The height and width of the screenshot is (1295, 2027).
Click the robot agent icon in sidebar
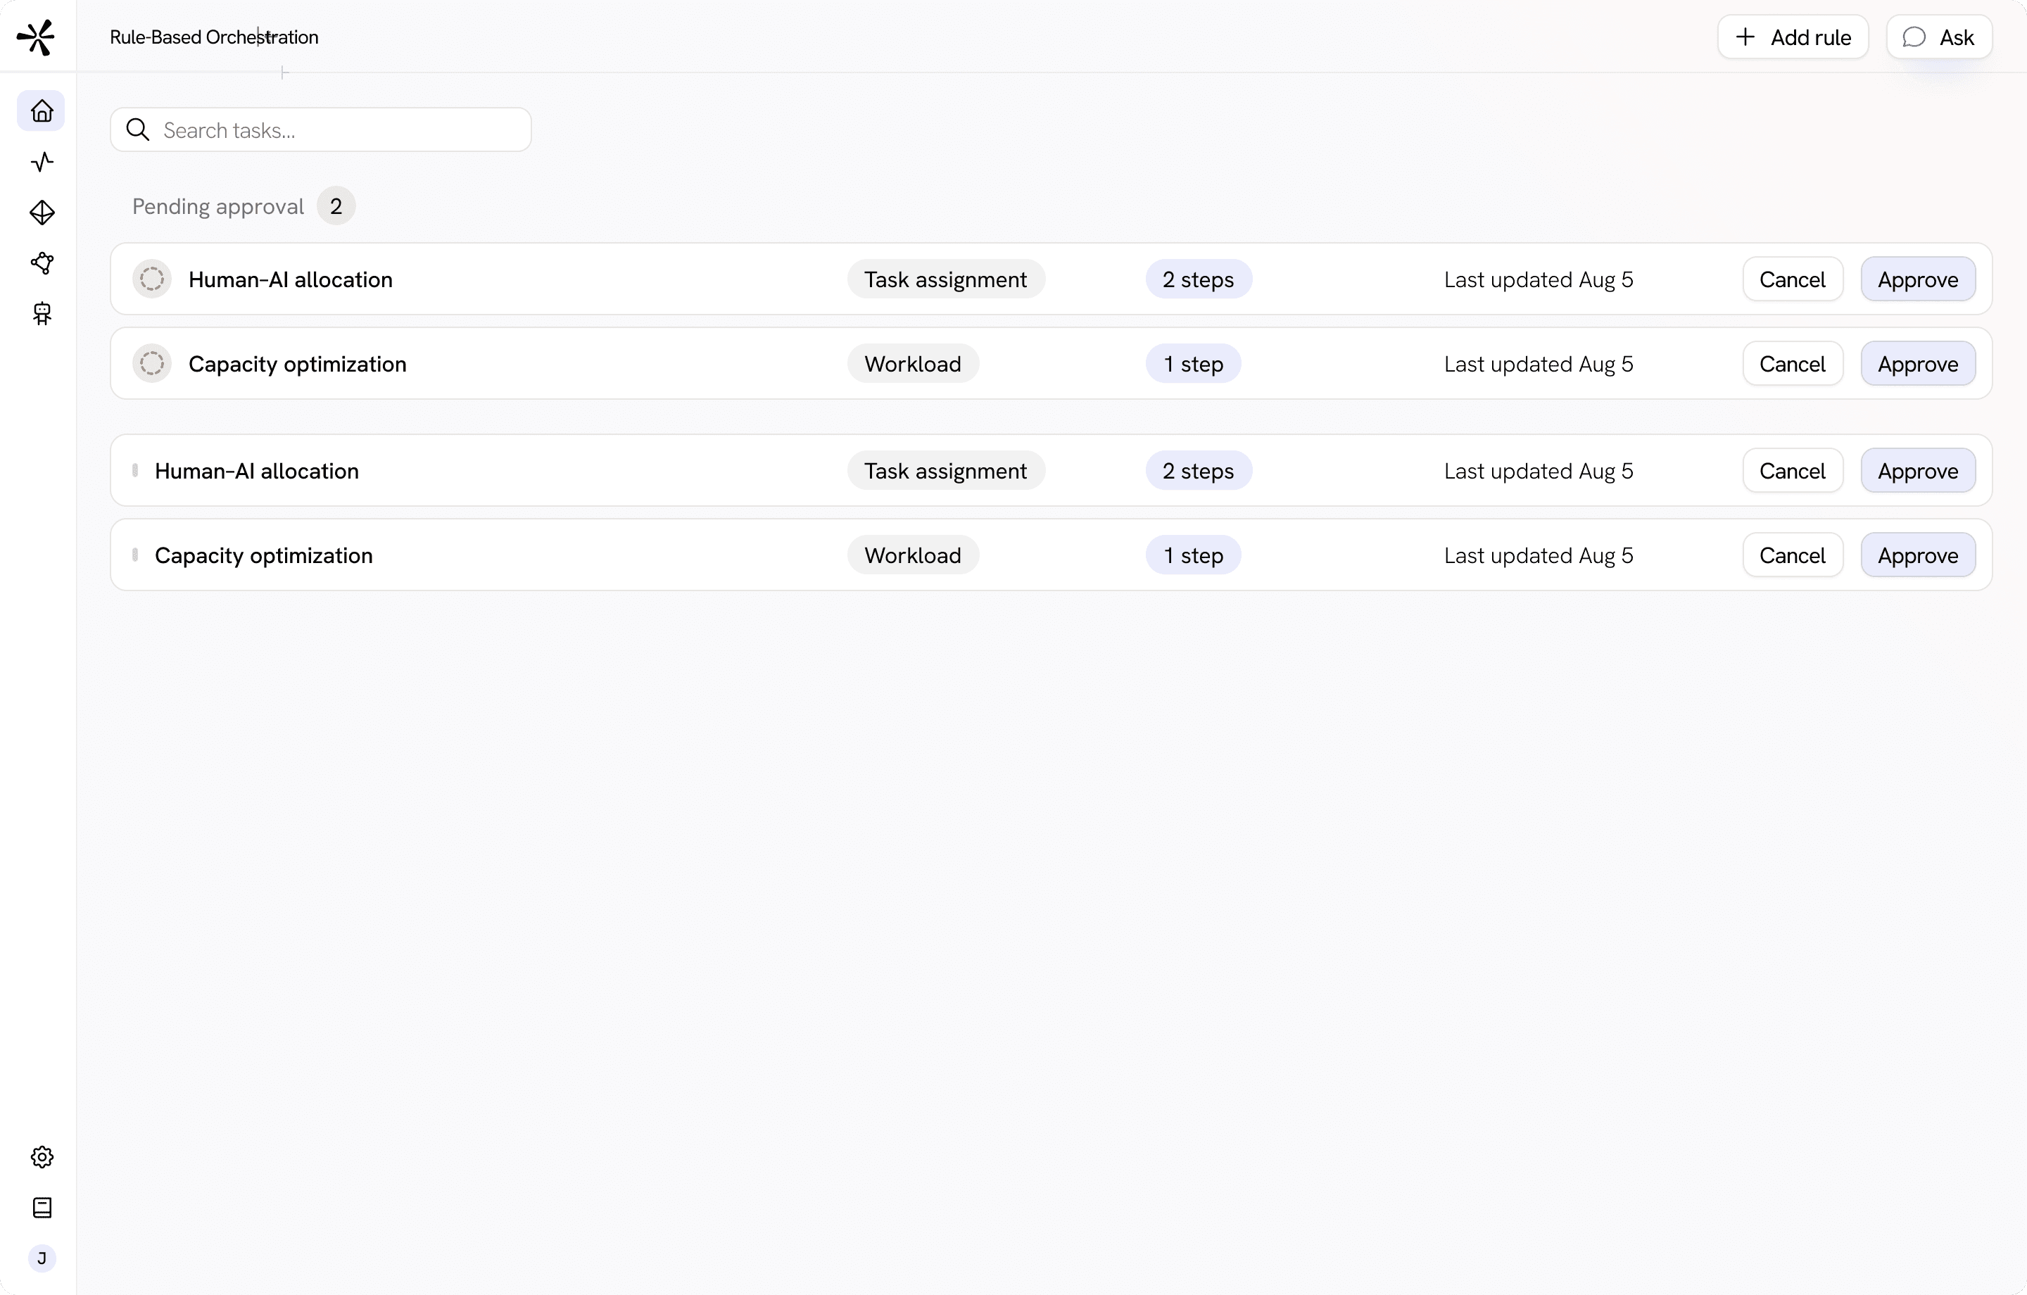(42, 314)
